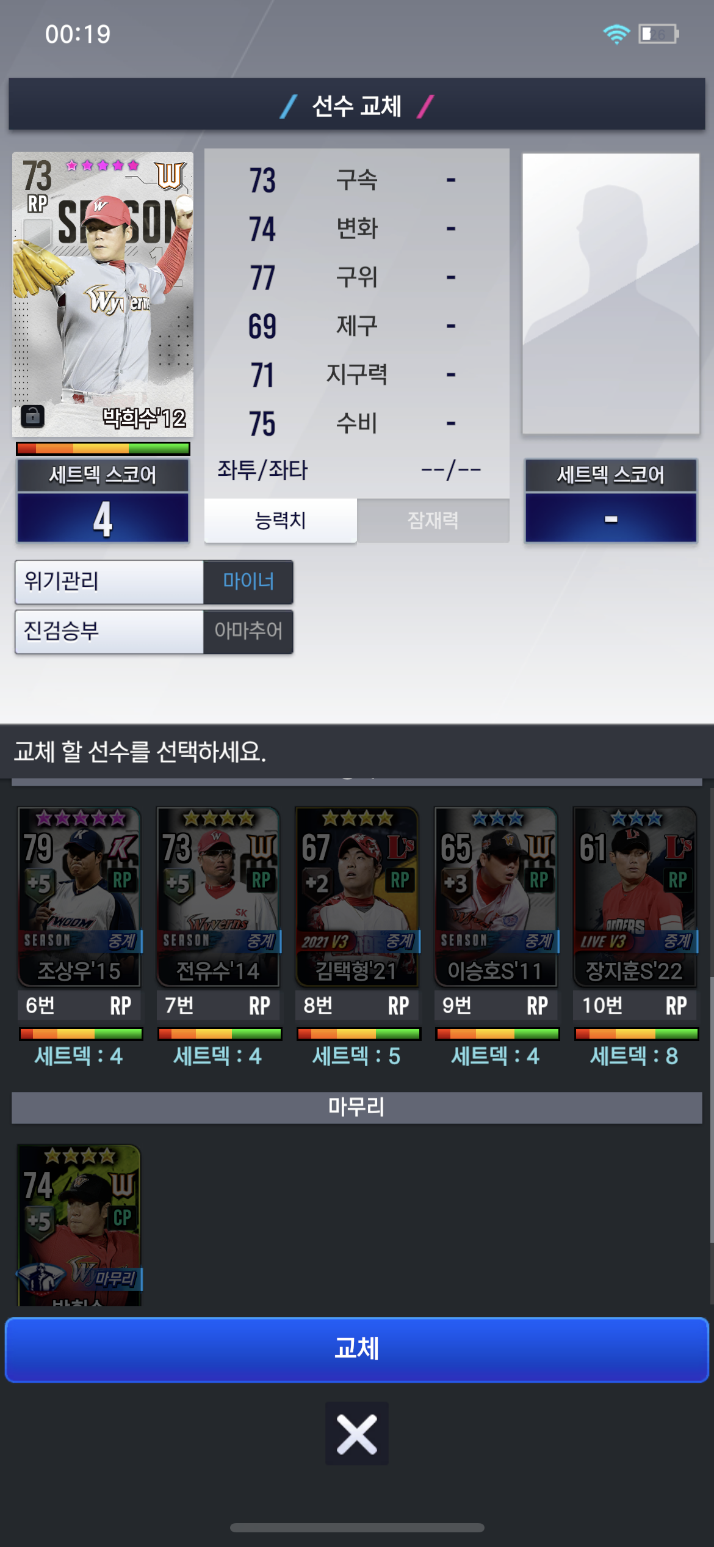The image size is (714, 1547).
Task: Tap the Wi-Fi status icon
Action: tap(616, 34)
